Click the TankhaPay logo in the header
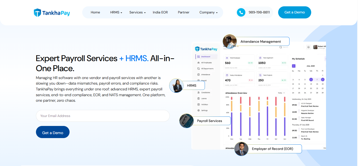Image resolution: width=358 pixels, height=166 pixels. coord(52,12)
